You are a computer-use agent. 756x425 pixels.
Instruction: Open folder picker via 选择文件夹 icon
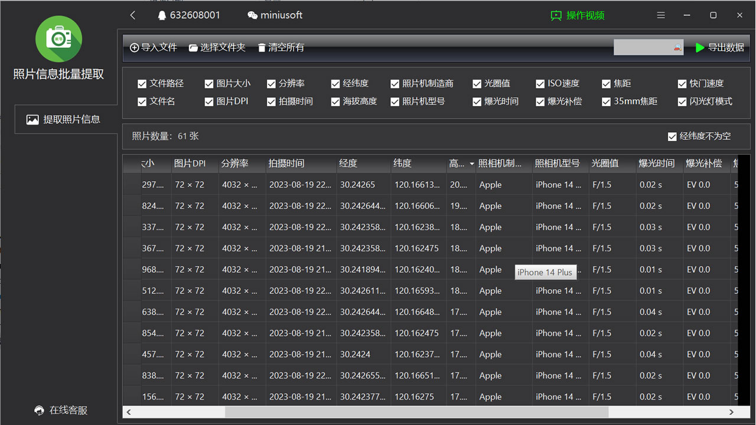coord(194,47)
